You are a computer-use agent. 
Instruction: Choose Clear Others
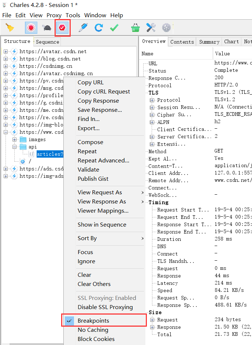94,284
